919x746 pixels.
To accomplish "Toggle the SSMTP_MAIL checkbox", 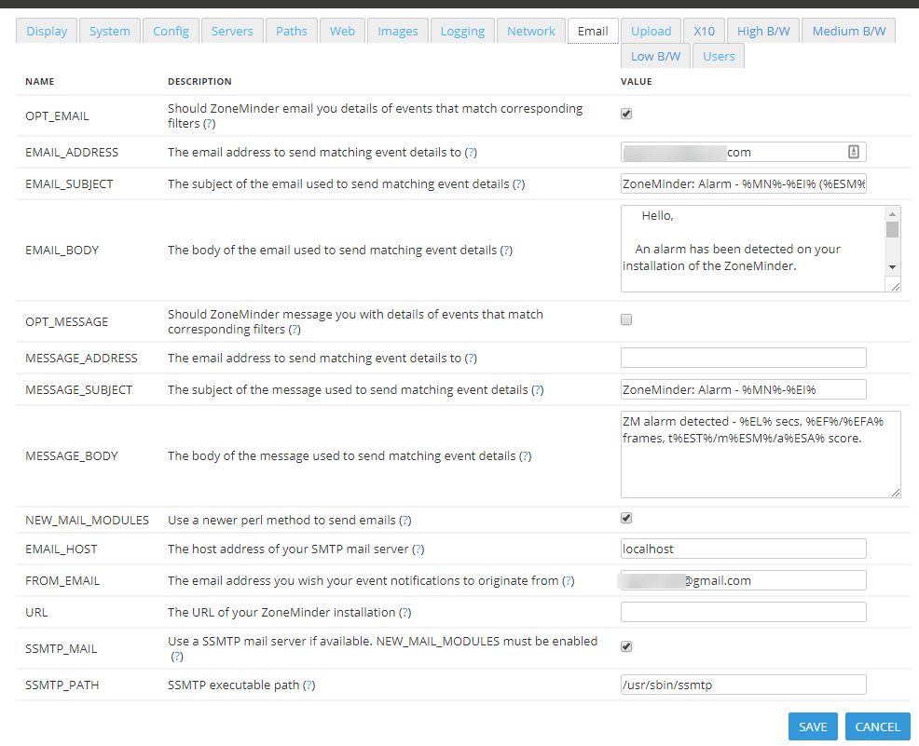I will (x=626, y=646).
